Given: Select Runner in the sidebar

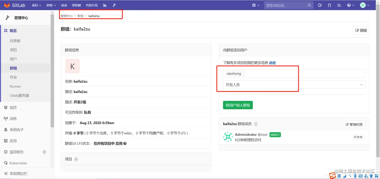Looking at the screenshot, I should point(15,86).
